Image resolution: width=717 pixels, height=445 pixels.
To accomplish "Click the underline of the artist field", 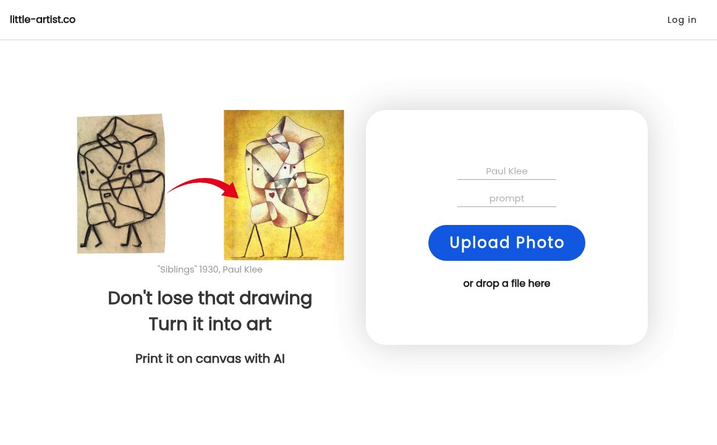I will pos(507,179).
